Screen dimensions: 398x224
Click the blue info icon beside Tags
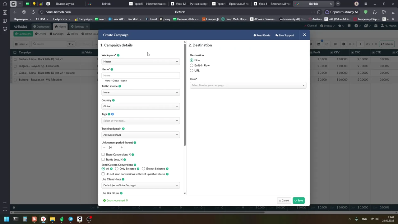click(x=113, y=114)
